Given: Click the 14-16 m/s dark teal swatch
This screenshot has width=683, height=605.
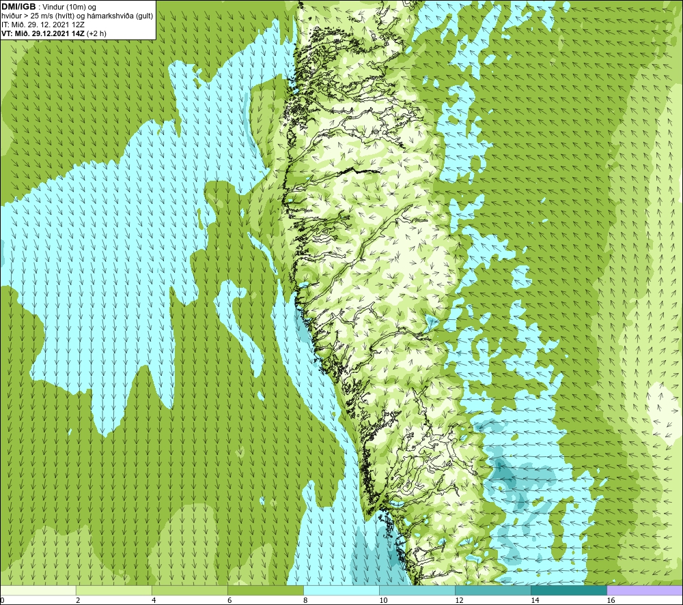Looking at the screenshot, I should (568, 591).
